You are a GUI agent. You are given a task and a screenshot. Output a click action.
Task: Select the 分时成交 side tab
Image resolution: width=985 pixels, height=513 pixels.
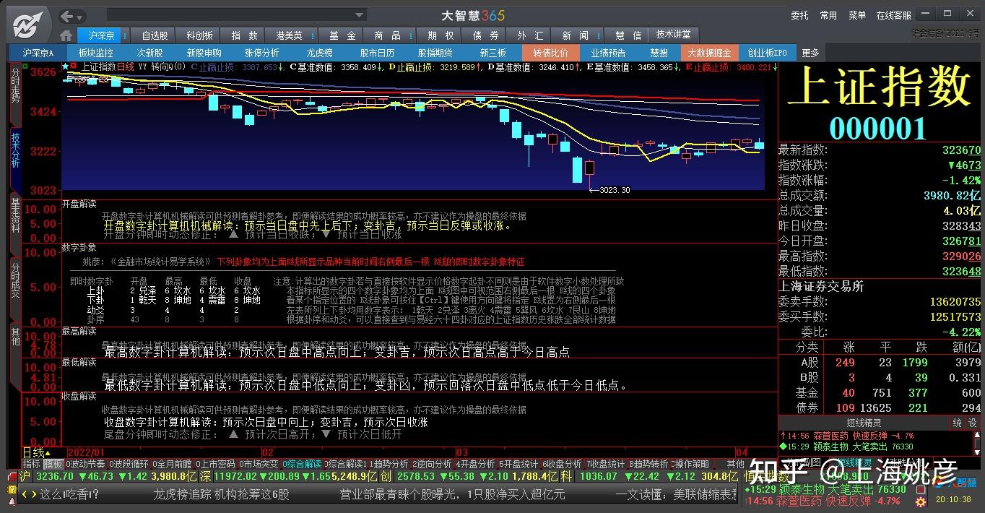(x=15, y=289)
